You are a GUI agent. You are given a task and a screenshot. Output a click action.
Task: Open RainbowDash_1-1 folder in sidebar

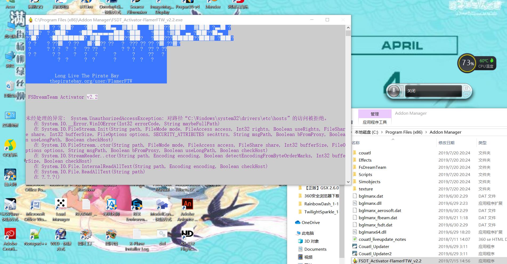click(x=321, y=204)
